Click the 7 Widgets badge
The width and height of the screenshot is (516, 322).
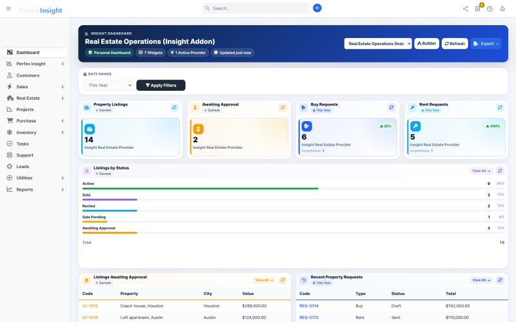[151, 53]
